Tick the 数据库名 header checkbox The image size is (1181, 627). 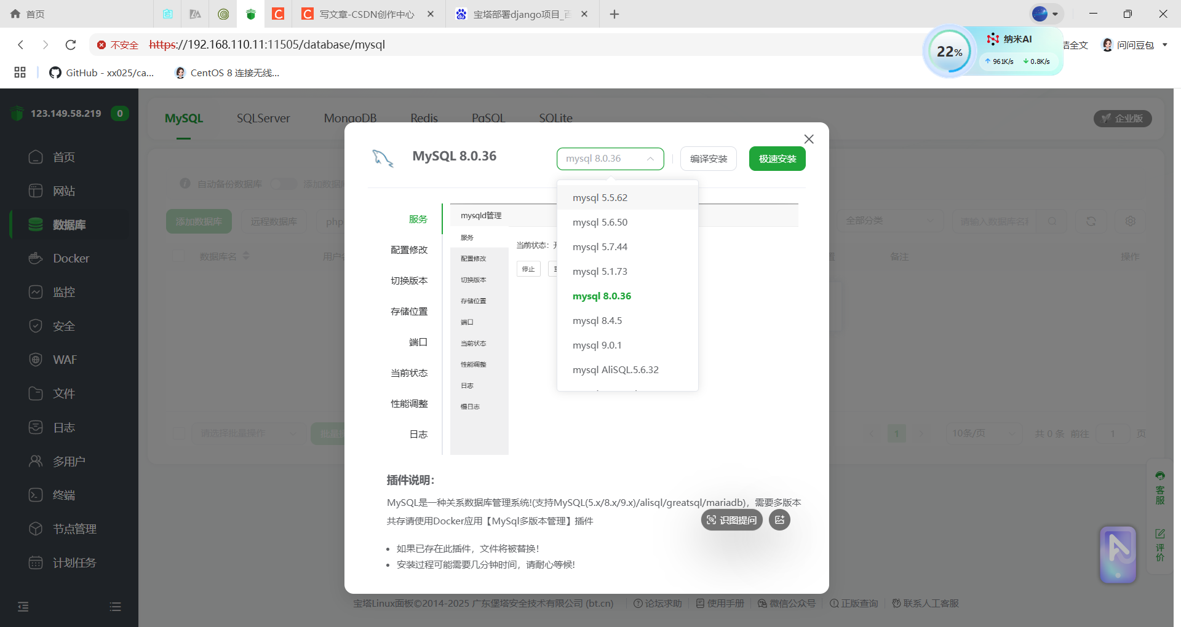179,256
